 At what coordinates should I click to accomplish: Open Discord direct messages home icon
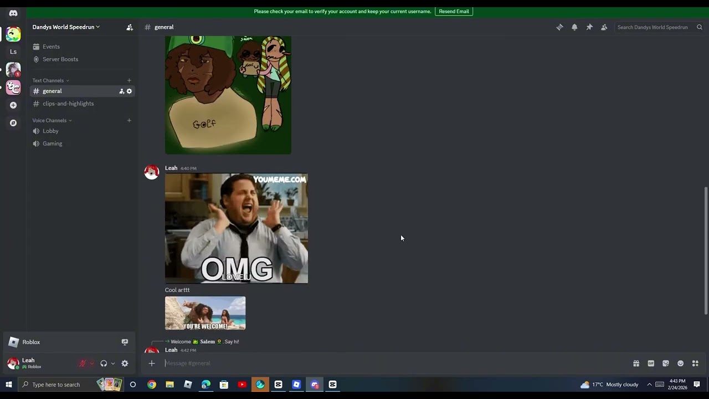[13, 13]
